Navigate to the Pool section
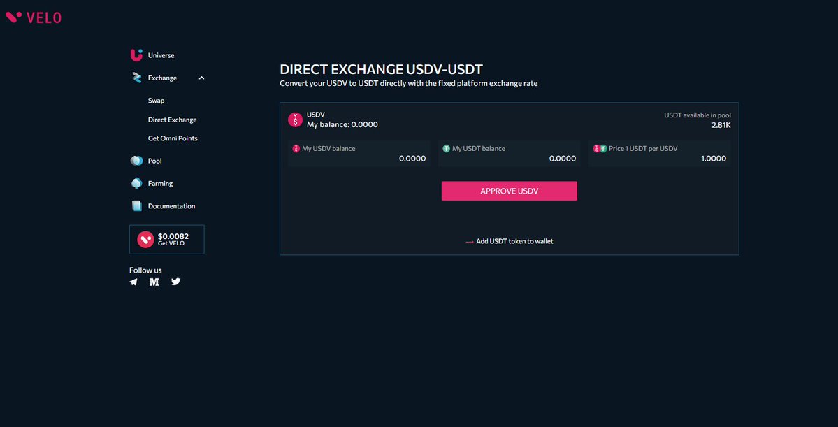 (155, 161)
